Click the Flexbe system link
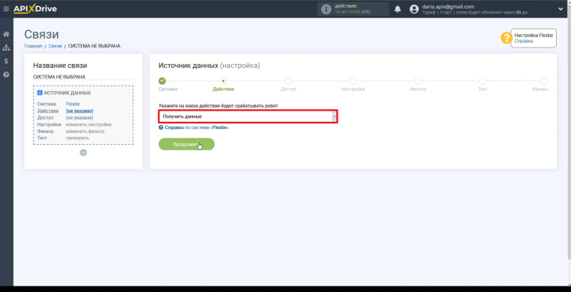The height and width of the screenshot is (292, 571). tap(73, 104)
